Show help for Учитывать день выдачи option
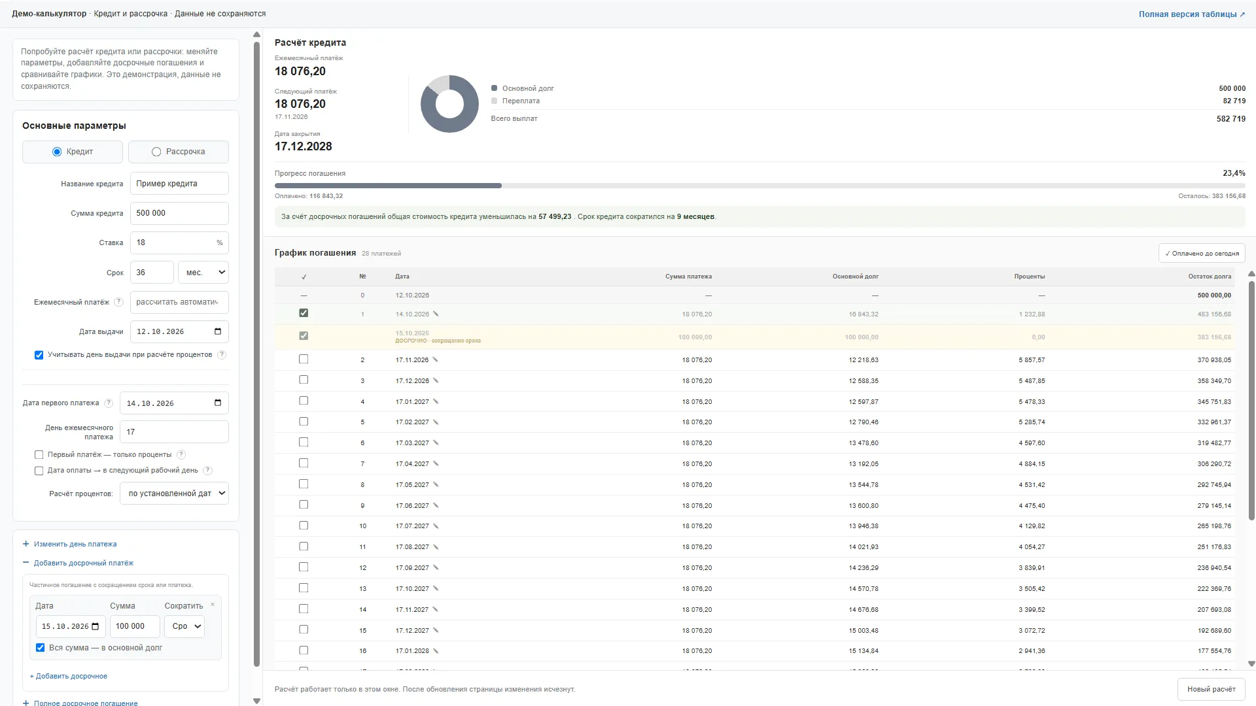Viewport: 1256px width, 706px height. pos(222,355)
